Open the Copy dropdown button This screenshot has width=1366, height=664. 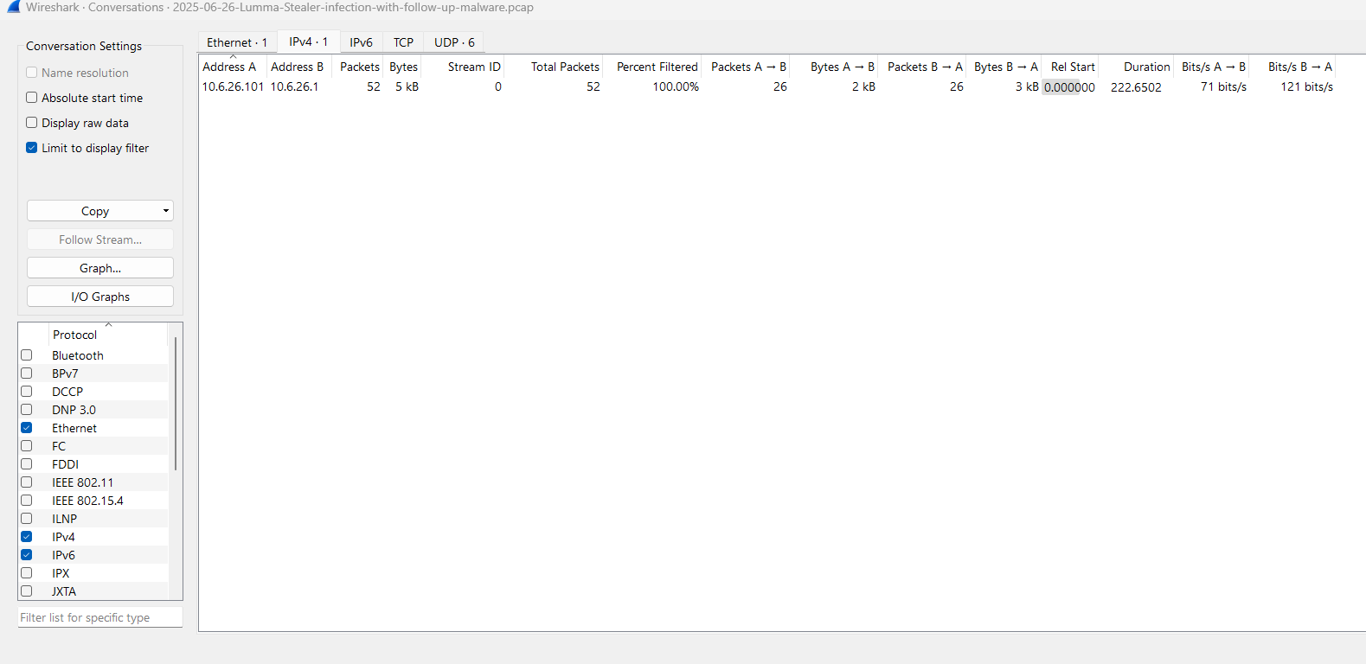pyautogui.click(x=100, y=211)
